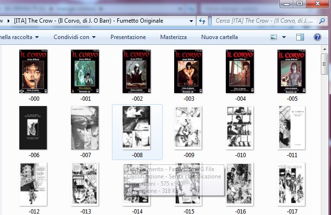Select the -016 page thumbnail
The width and height of the screenshot is (331, 215).
240,184
